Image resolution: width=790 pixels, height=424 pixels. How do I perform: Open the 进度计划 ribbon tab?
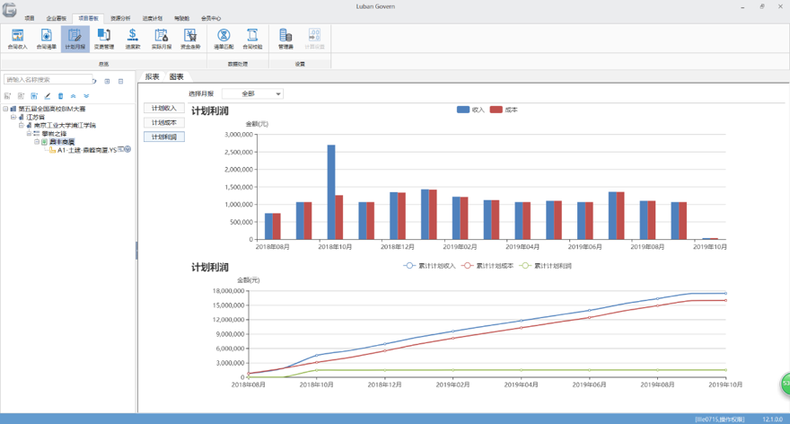point(152,18)
